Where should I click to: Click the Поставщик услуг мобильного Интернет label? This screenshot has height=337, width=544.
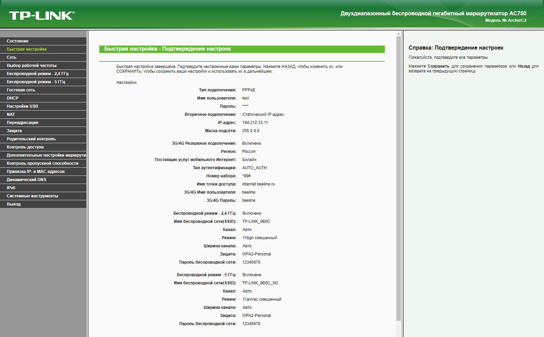195,160
